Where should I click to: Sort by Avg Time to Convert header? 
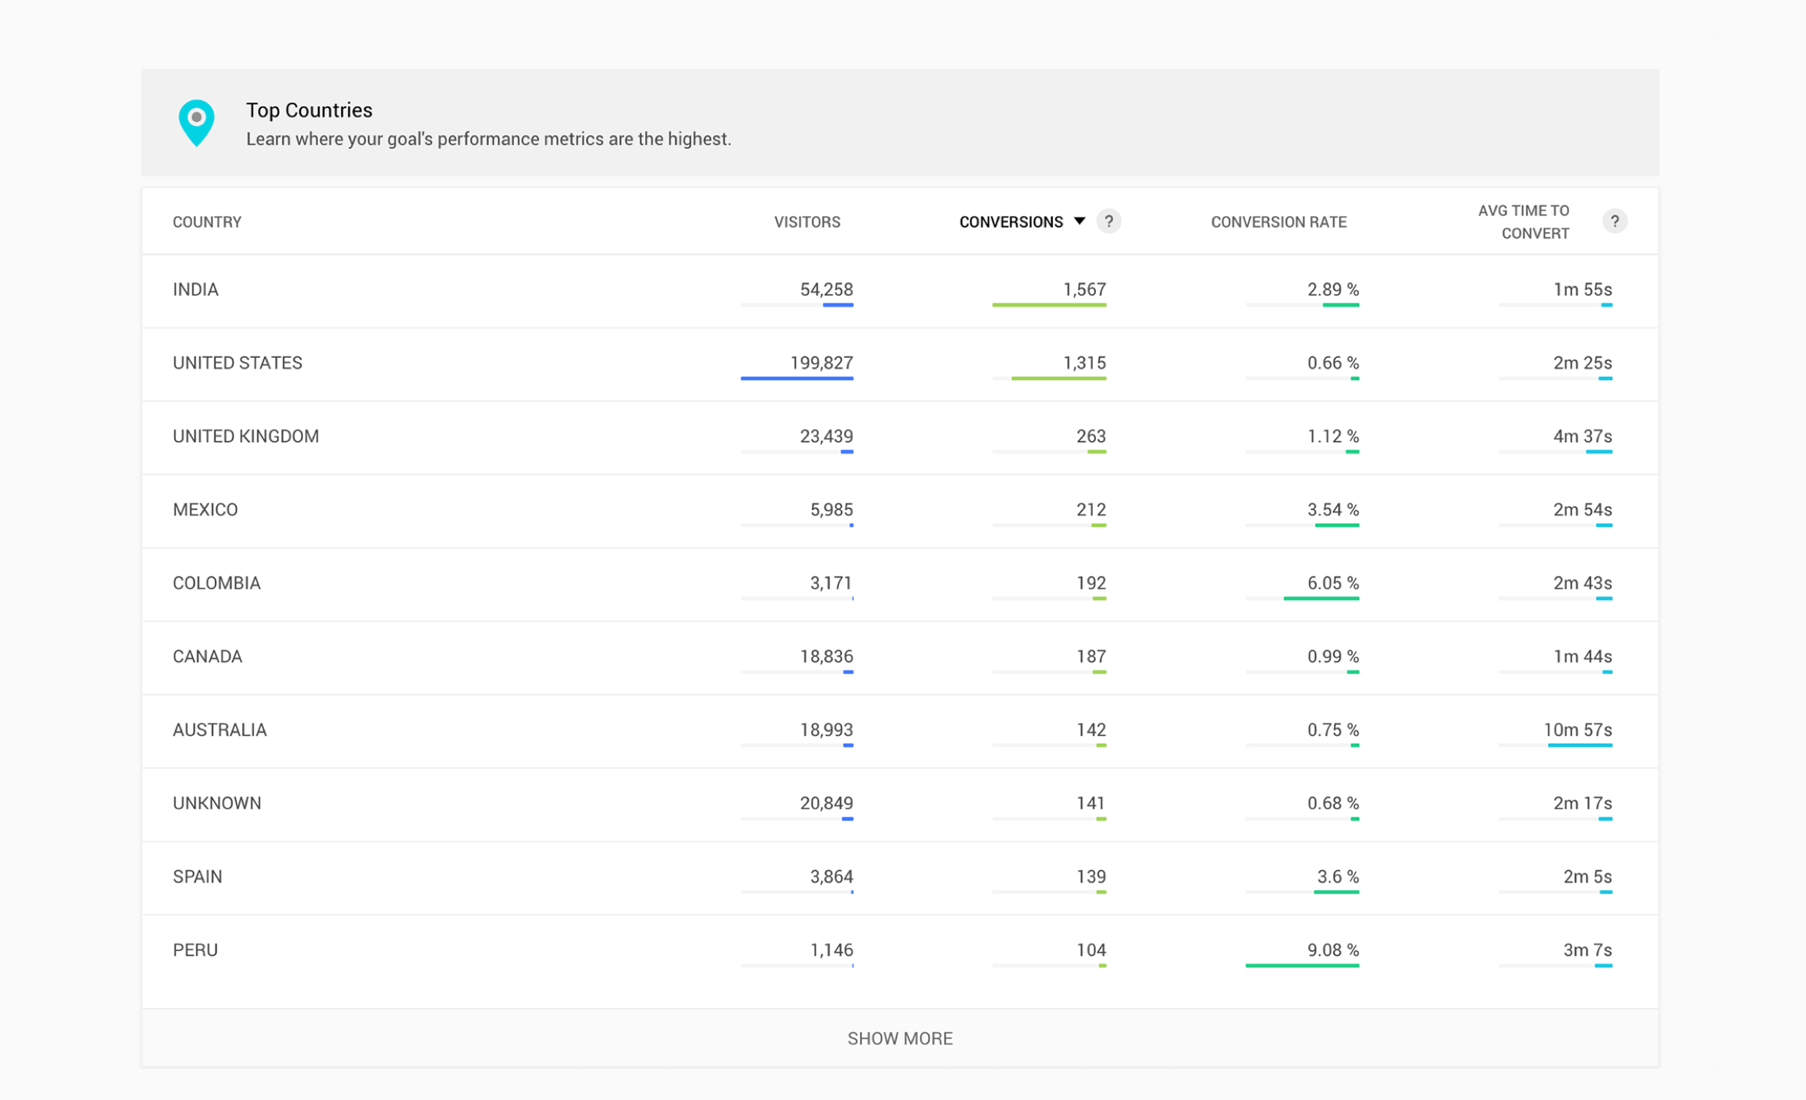click(x=1523, y=222)
